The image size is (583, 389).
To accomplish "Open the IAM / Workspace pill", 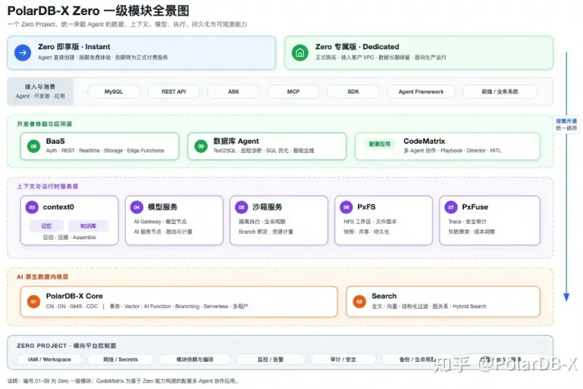I will (49, 359).
